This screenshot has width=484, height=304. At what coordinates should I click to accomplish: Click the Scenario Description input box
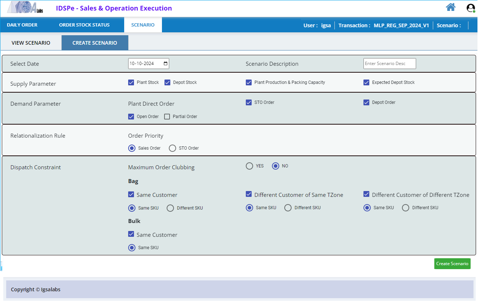[390, 64]
